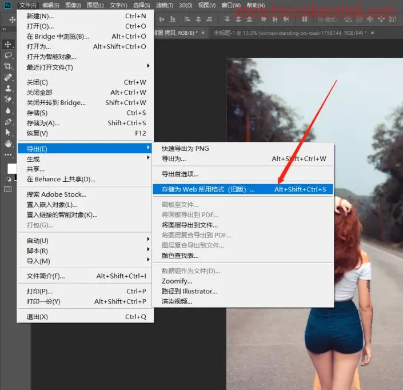Choose 退出(X)

point(85,317)
